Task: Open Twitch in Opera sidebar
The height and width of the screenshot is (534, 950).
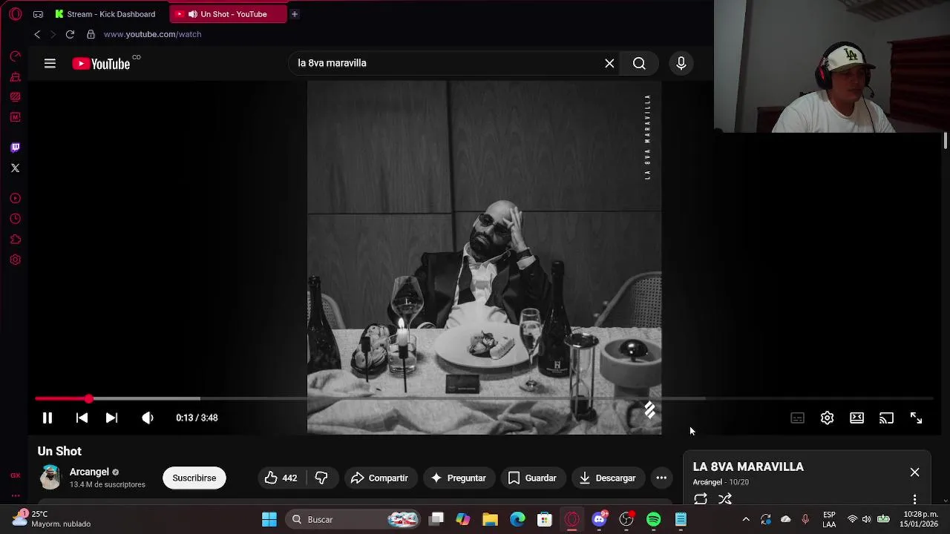Action: [15, 148]
